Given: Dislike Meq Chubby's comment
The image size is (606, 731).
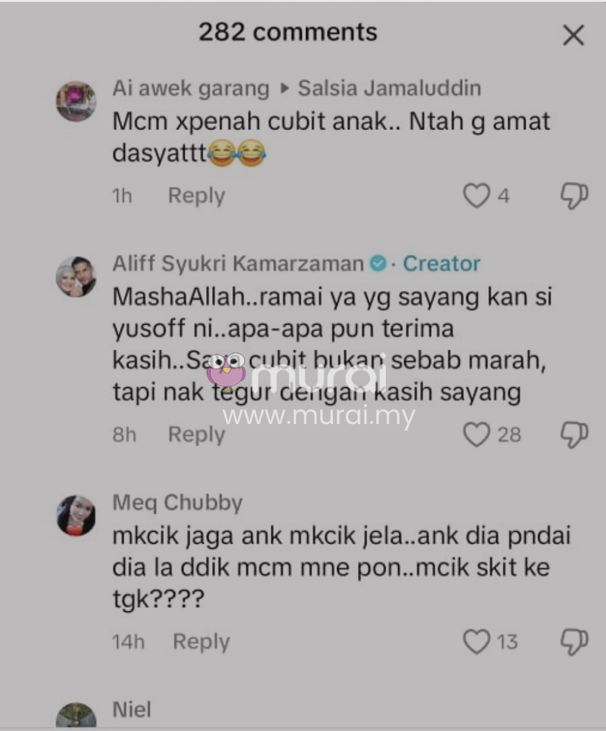Looking at the screenshot, I should click(574, 641).
